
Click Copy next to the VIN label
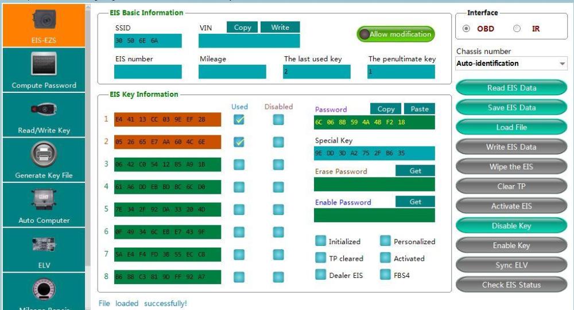coord(242,28)
